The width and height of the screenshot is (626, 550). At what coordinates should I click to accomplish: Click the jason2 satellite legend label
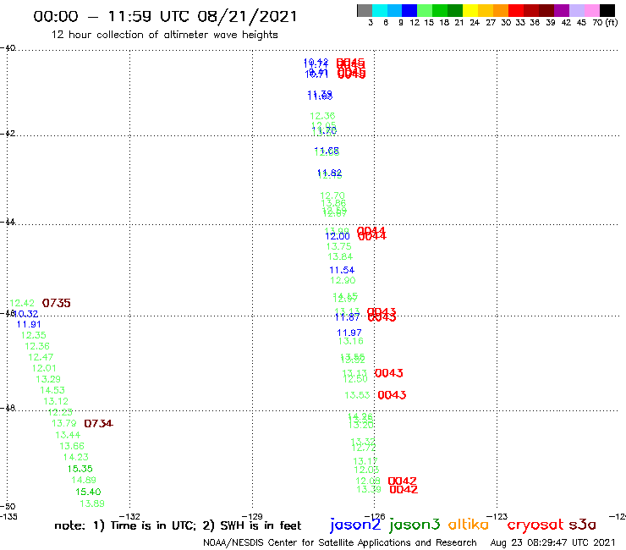click(355, 525)
